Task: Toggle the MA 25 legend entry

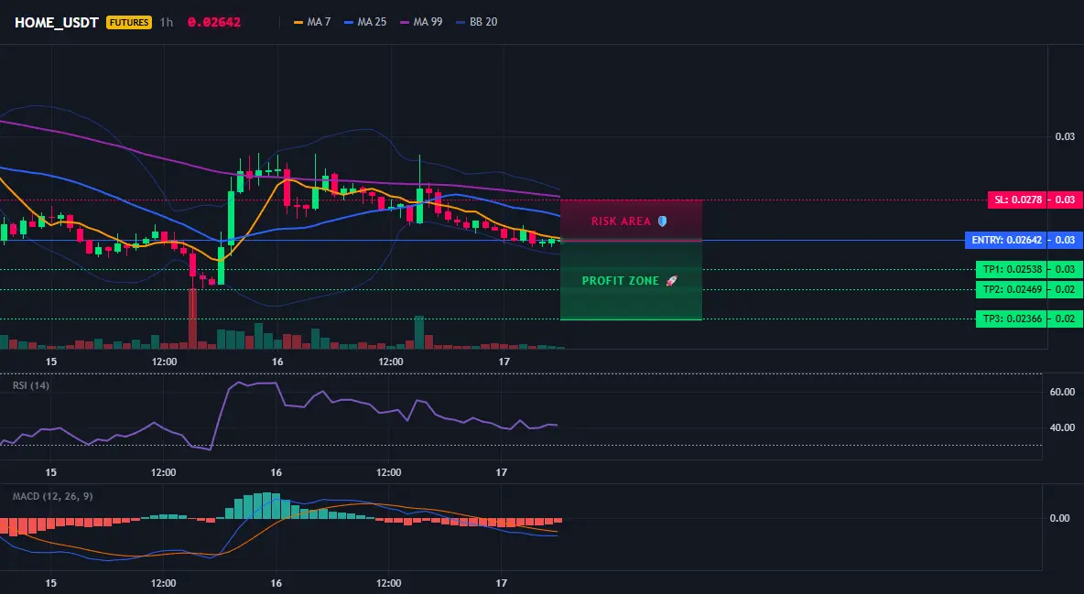Action: tap(365, 22)
